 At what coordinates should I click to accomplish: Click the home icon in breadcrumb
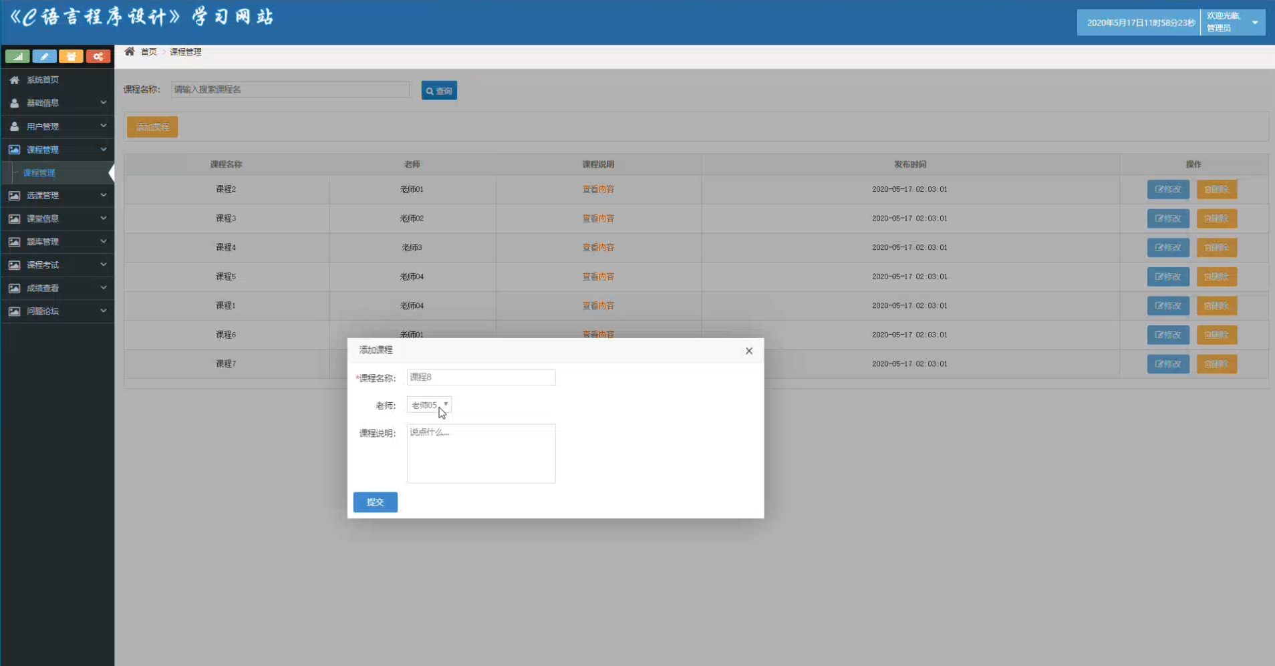[x=130, y=51]
